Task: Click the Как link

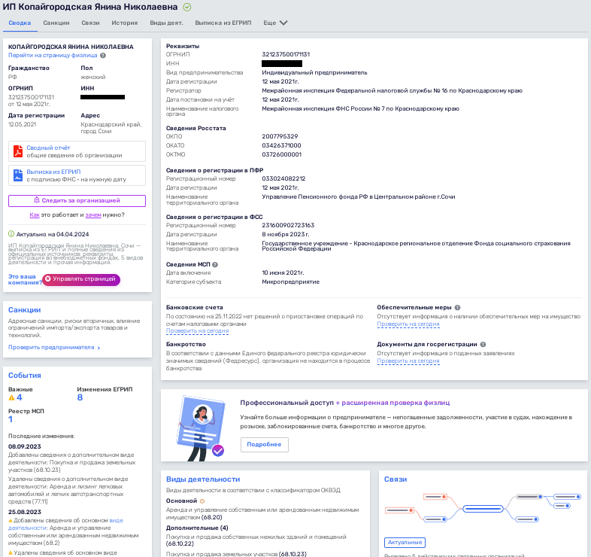Action: click(x=35, y=215)
